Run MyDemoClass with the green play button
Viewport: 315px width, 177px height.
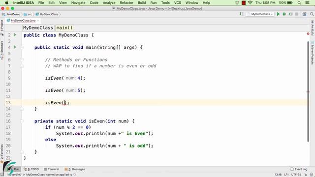coord(278,14)
